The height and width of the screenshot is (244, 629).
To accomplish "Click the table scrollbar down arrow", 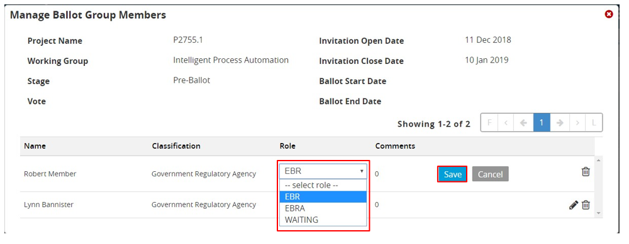I will (x=599, y=213).
